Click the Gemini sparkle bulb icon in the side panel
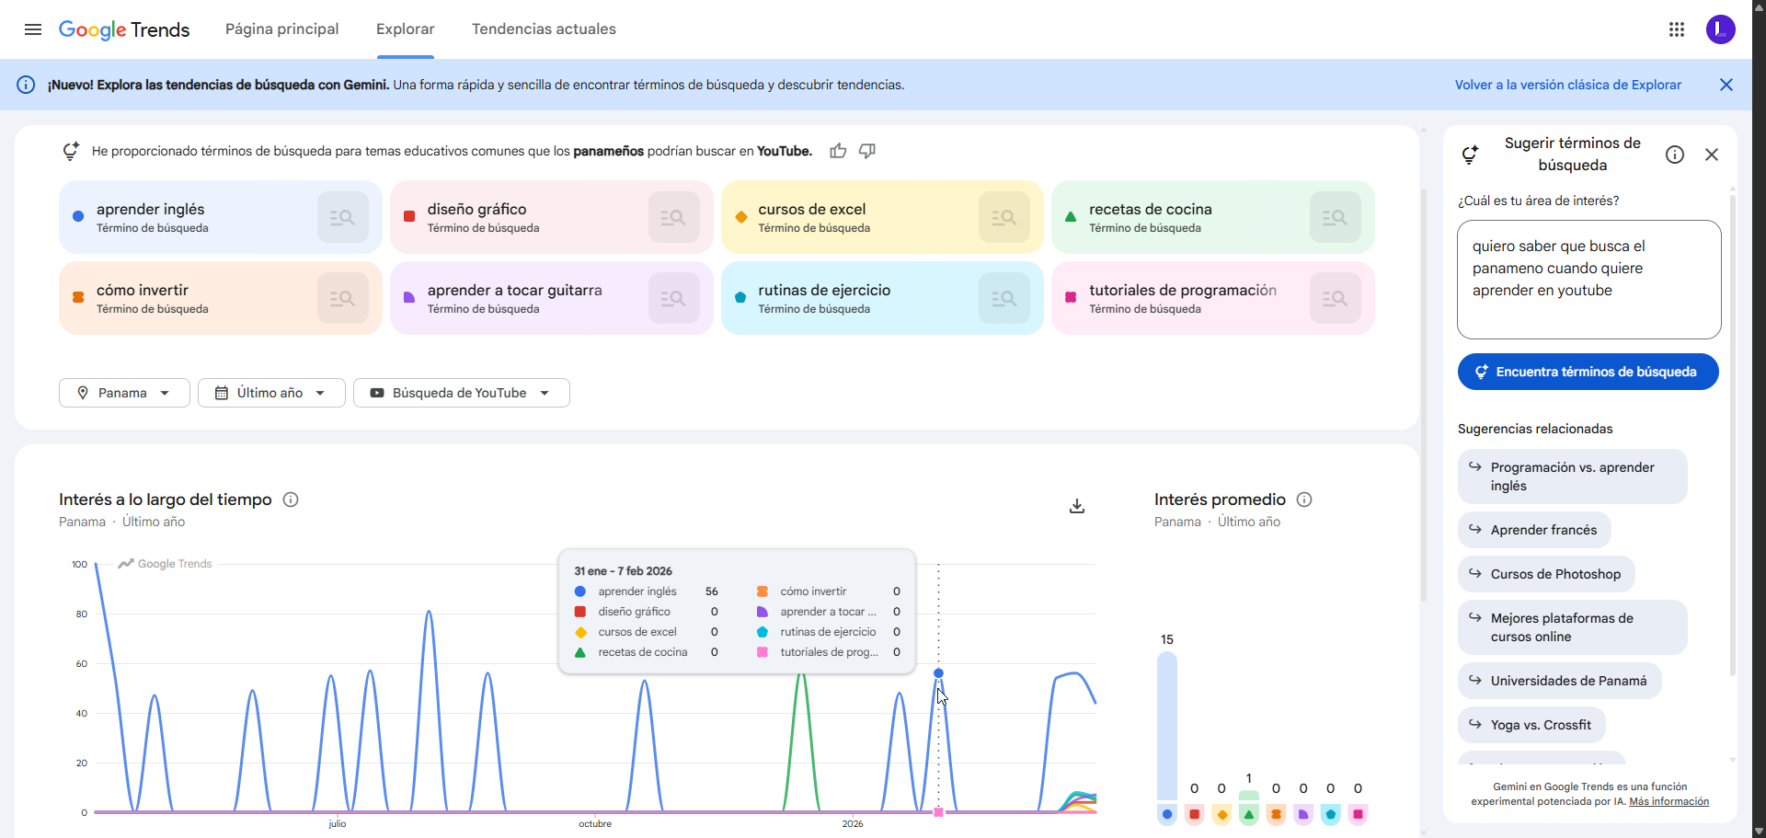 tap(1470, 155)
